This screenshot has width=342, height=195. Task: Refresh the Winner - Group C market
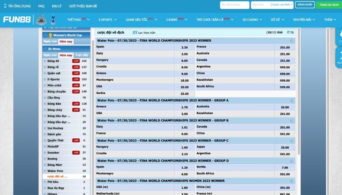[291, 141]
